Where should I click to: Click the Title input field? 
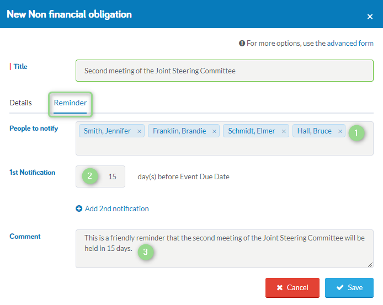(225, 71)
